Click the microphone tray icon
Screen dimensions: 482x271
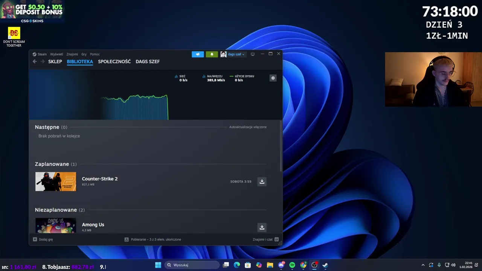tap(439, 265)
